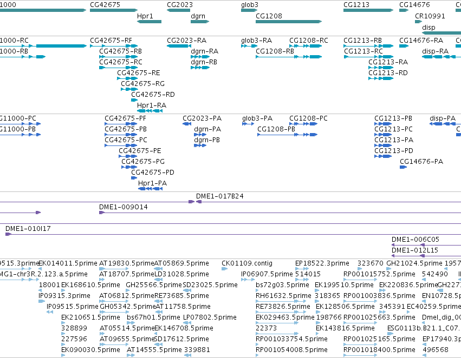Select the EP18522.3prime EST label
The image size is (461, 358).
coord(322,263)
